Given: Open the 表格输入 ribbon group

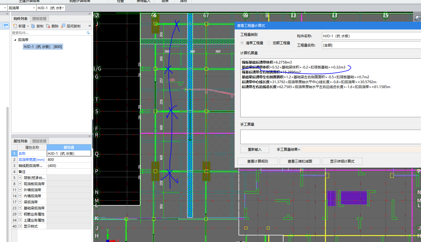Looking at the screenshot, I should click(x=143, y=1).
